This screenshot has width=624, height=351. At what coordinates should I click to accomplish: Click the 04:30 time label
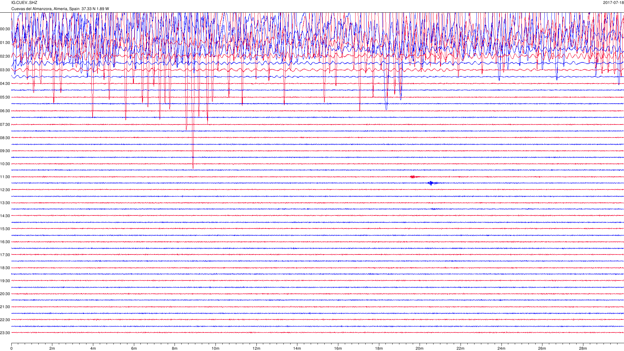5,84
